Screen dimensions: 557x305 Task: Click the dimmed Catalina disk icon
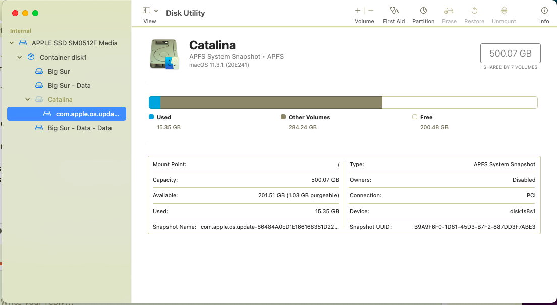(39, 100)
